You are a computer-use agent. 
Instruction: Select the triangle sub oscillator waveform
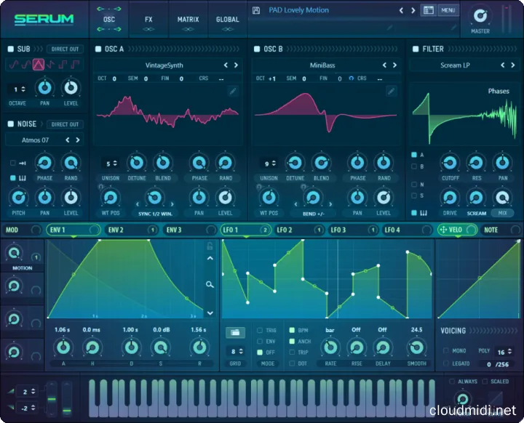[39, 65]
